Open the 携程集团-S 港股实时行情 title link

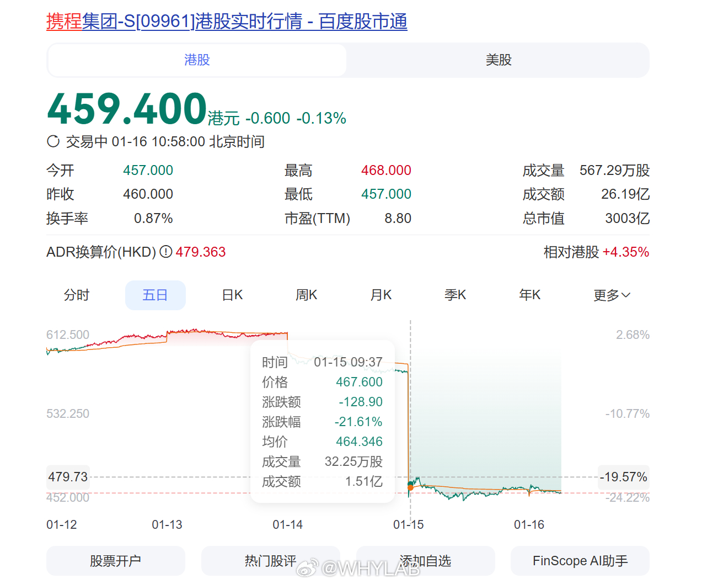coord(227,22)
